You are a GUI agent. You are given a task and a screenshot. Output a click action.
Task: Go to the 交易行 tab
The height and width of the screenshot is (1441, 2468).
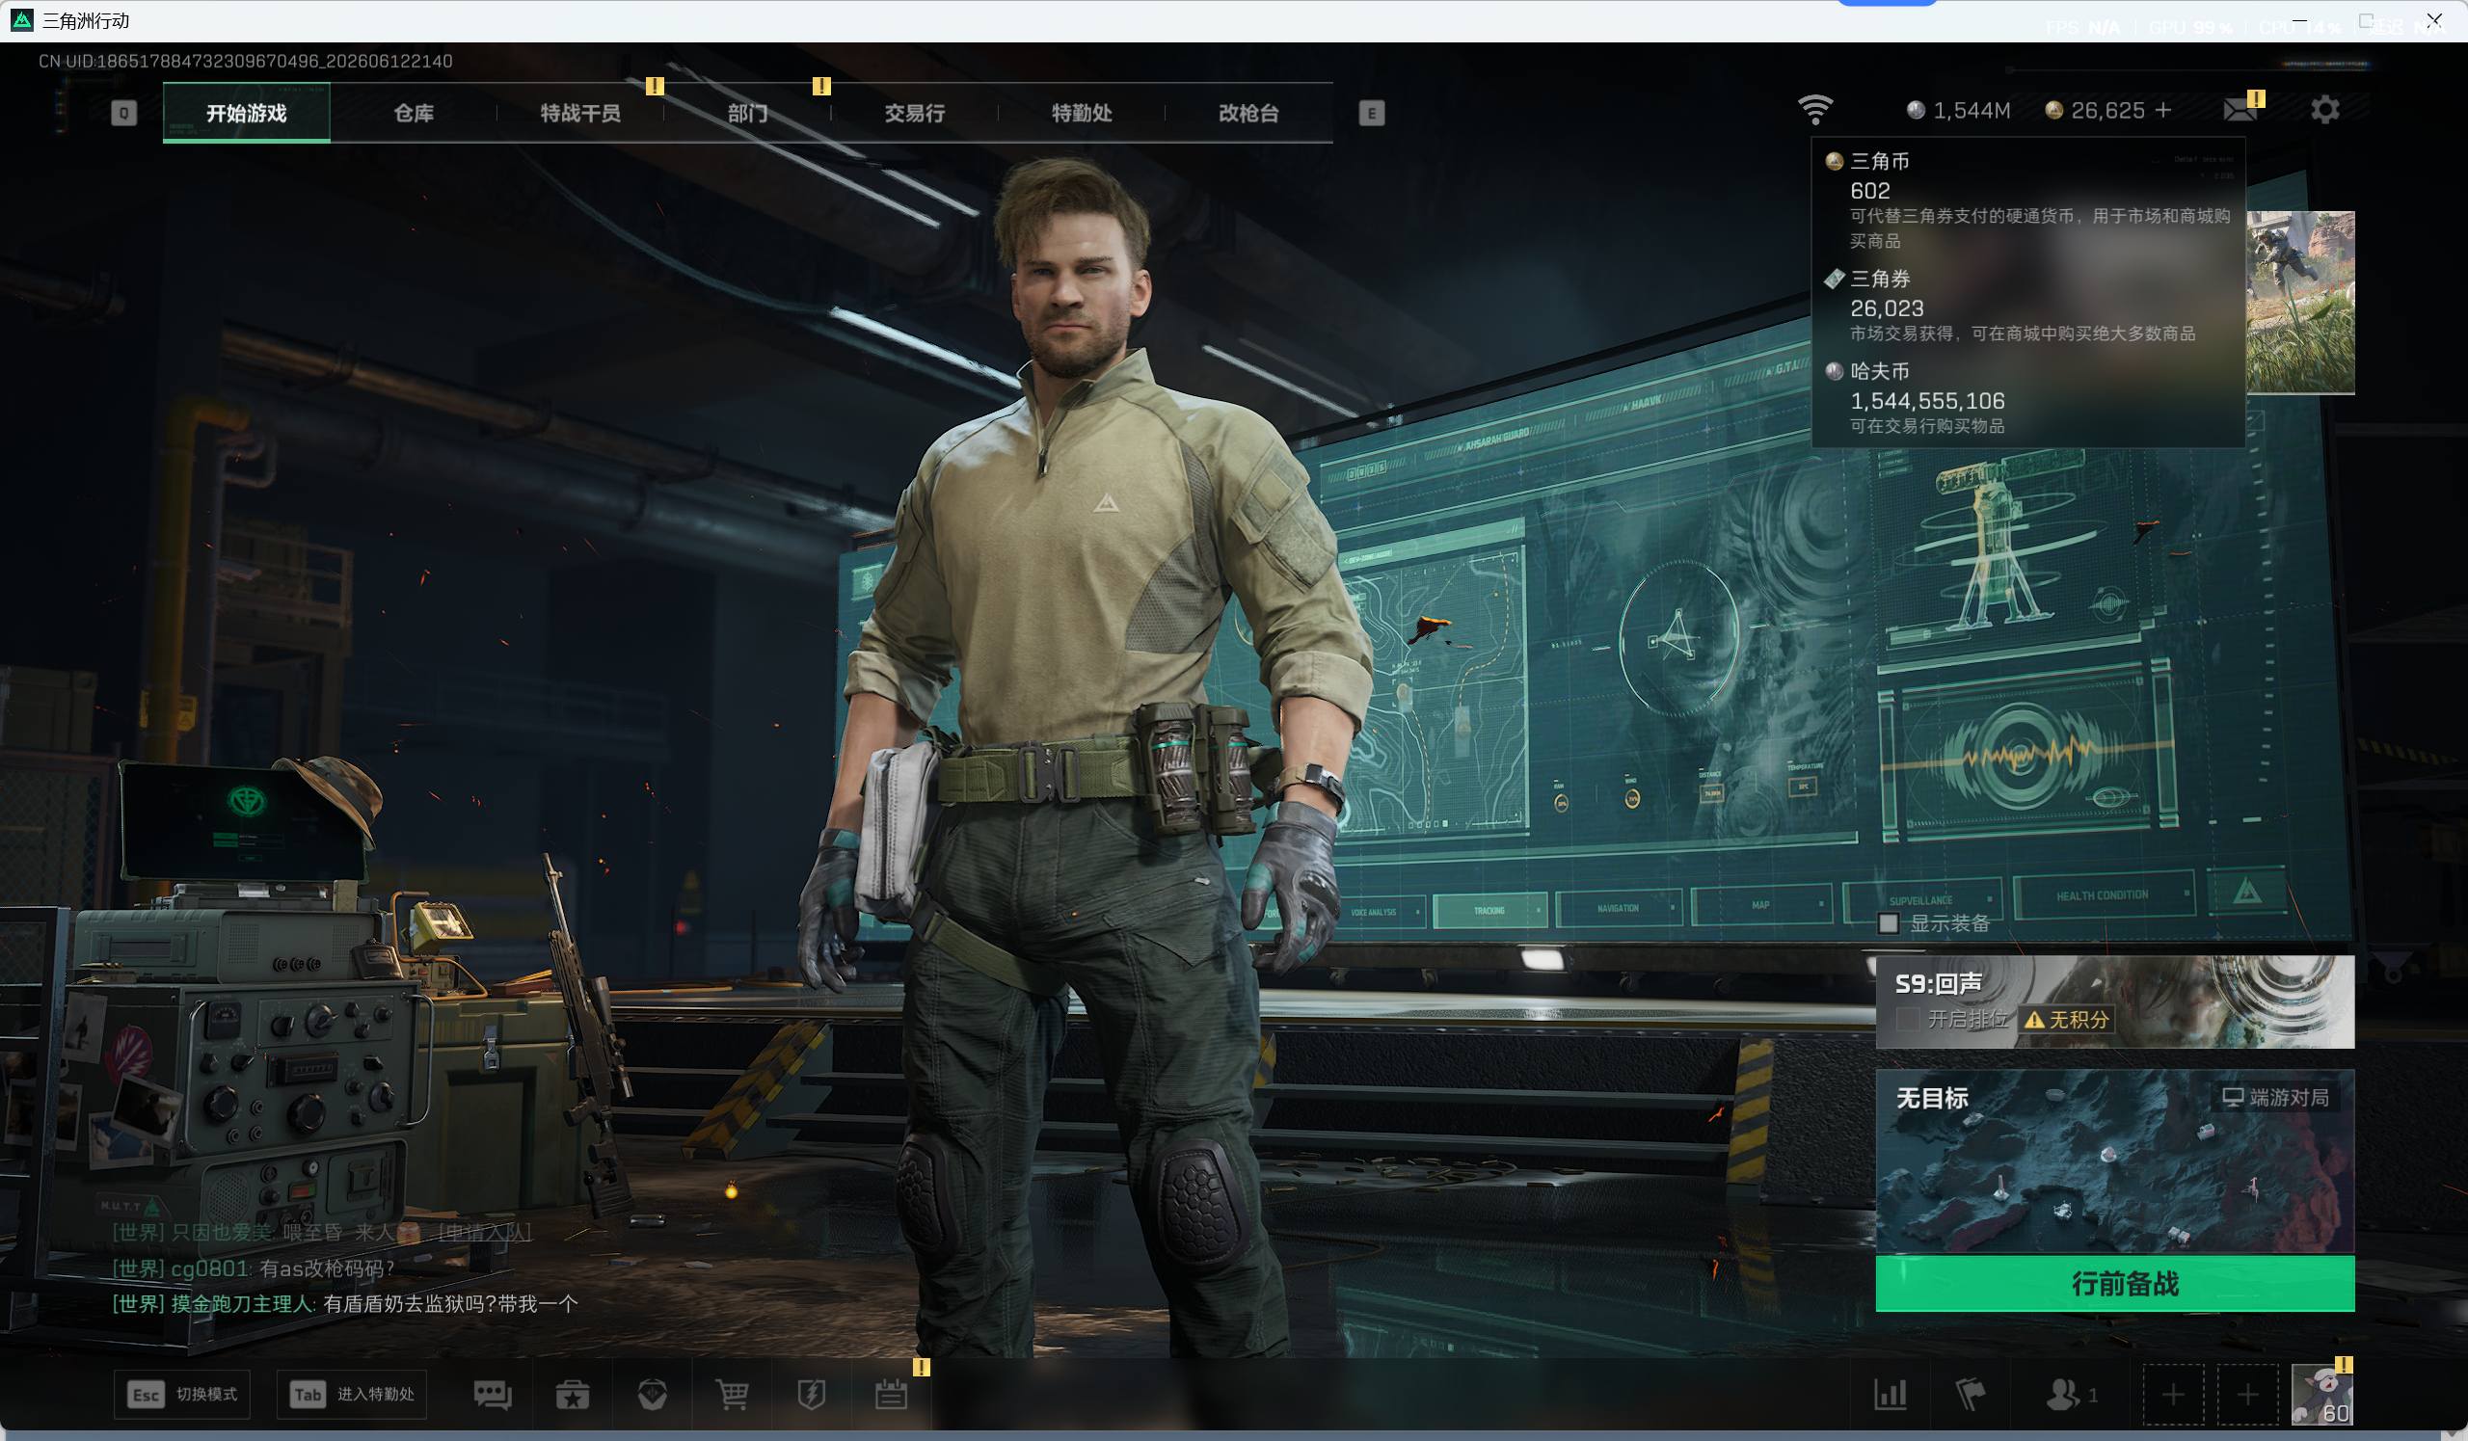click(915, 113)
